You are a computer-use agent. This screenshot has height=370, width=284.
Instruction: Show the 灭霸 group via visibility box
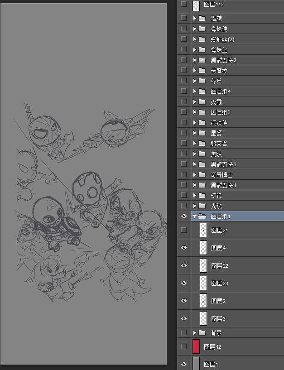pos(183,101)
